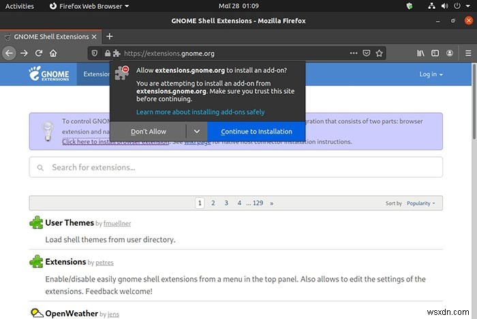Viewport: 477px width, 319px height.
Task: Open OpenWeather extension title
Action: (72, 314)
